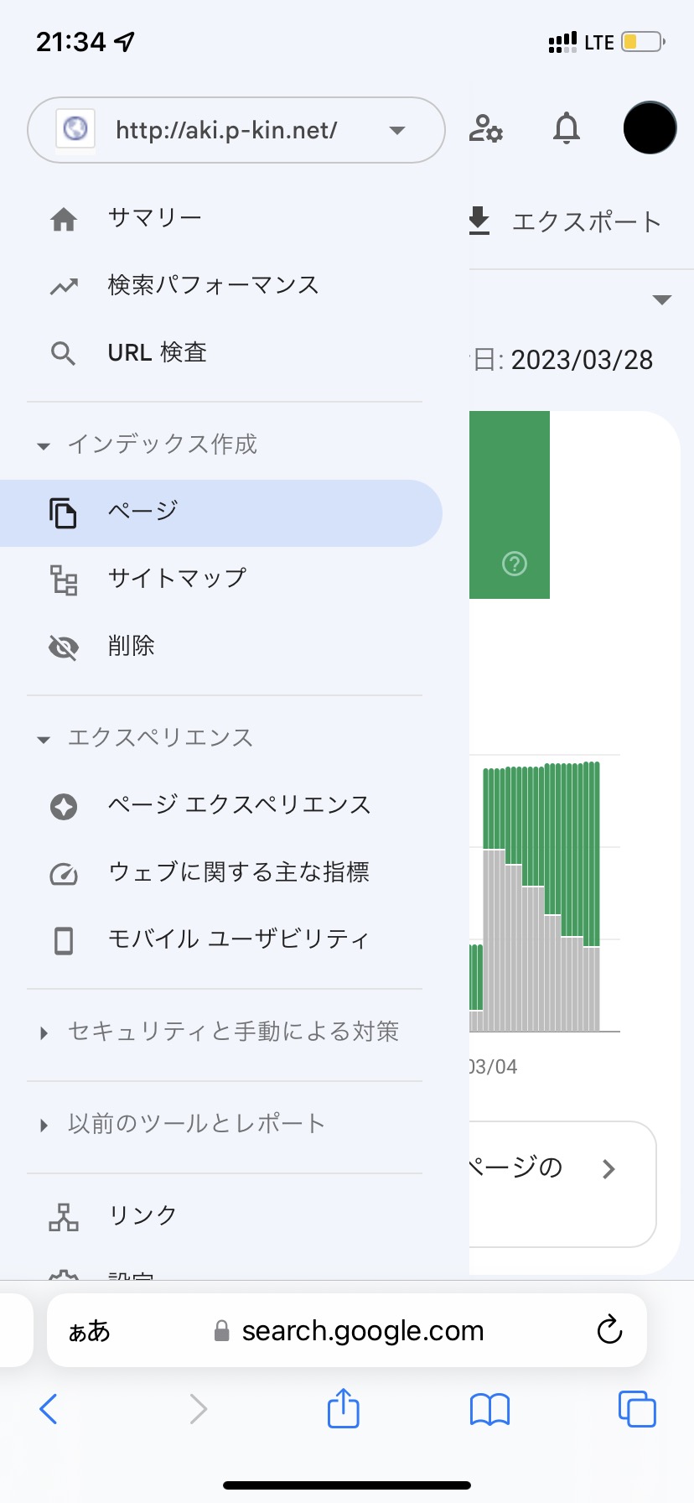Tap the Safari share icon
This screenshot has width=694, height=1503.
[343, 1408]
